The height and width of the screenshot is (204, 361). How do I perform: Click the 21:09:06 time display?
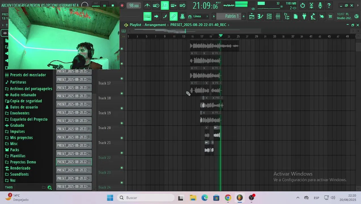pyautogui.click(x=205, y=5)
